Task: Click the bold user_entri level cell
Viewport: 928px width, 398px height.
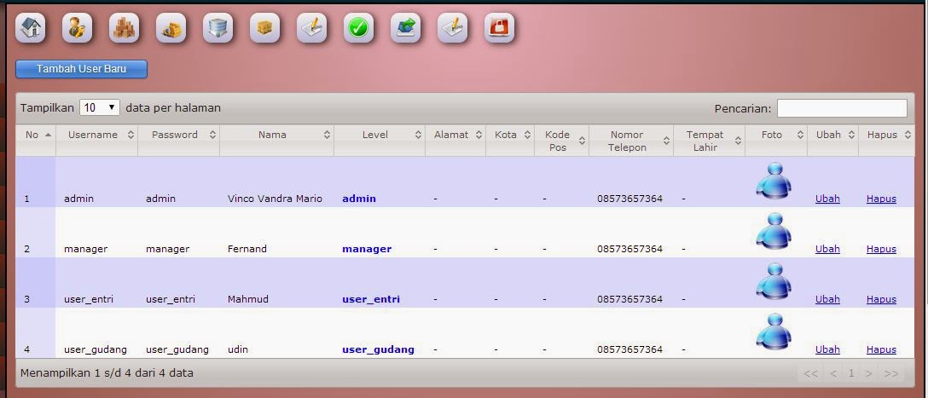Action: tap(371, 299)
